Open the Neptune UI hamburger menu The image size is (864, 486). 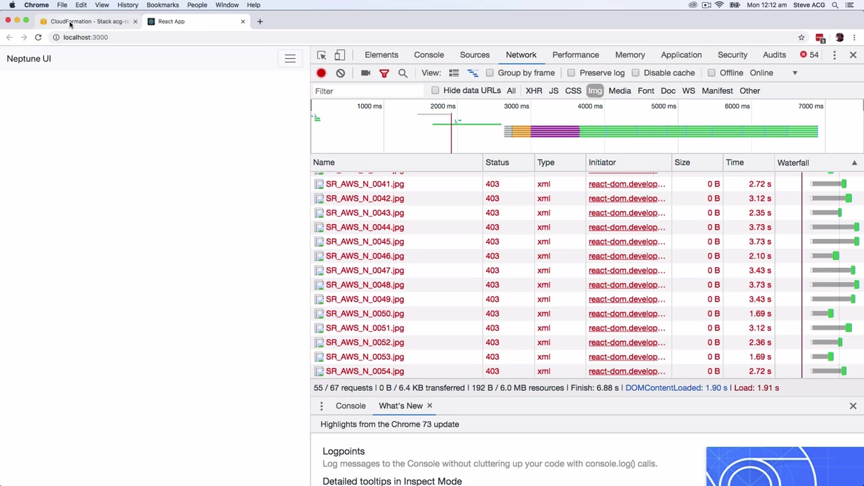point(290,59)
